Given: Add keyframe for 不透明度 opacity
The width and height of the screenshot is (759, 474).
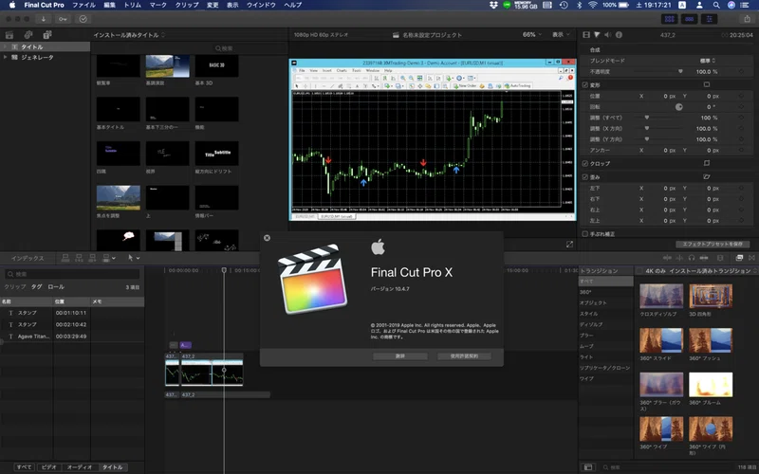Looking at the screenshot, I should [x=741, y=72].
